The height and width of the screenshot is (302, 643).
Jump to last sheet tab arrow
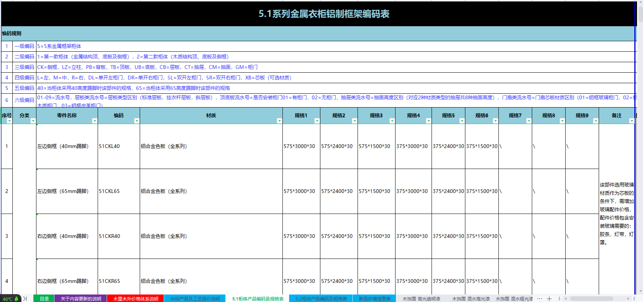pyautogui.click(x=25, y=299)
